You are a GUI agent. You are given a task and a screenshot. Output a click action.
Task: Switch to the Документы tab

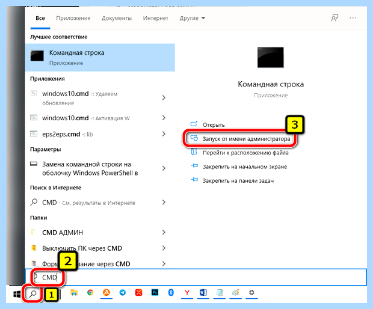(x=117, y=18)
